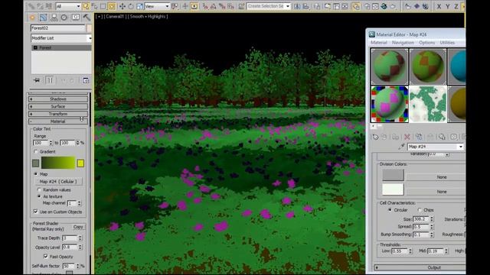
Task: Open Material menu in Material Editor
Action: (x=379, y=43)
